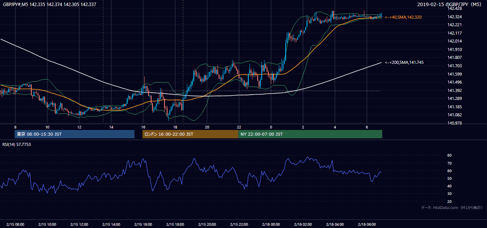Image resolution: width=487 pixels, height=228 pixels.
Task: Click price axis value 142.014
Action: tap(455, 41)
